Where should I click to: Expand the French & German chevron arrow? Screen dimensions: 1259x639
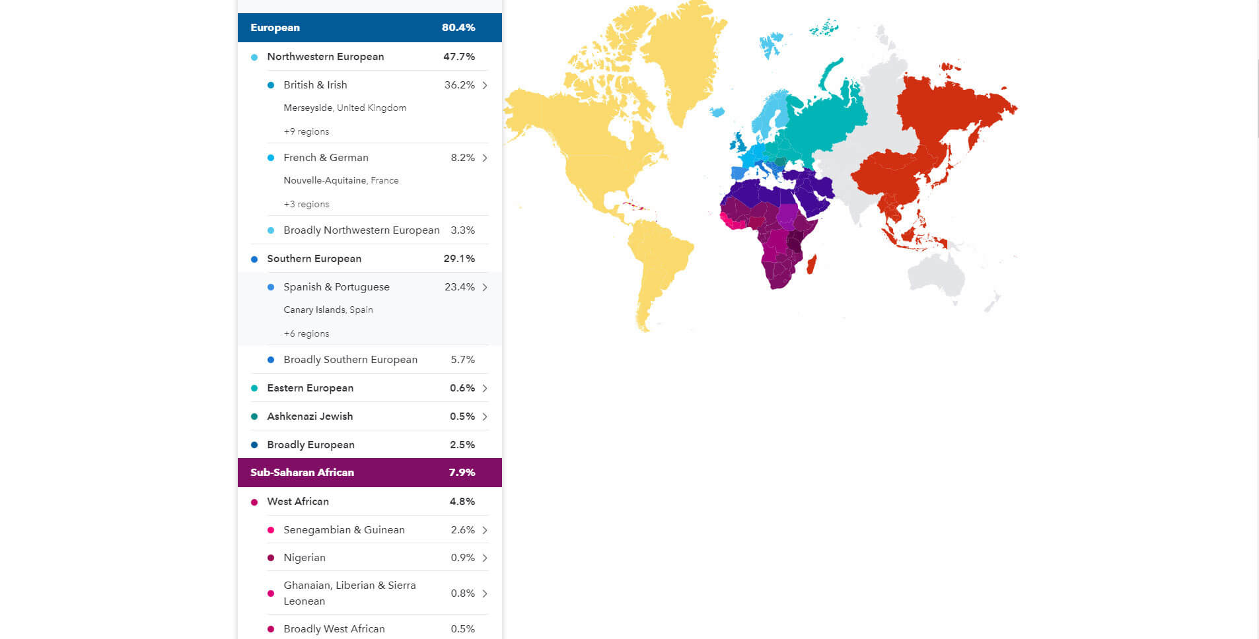485,158
